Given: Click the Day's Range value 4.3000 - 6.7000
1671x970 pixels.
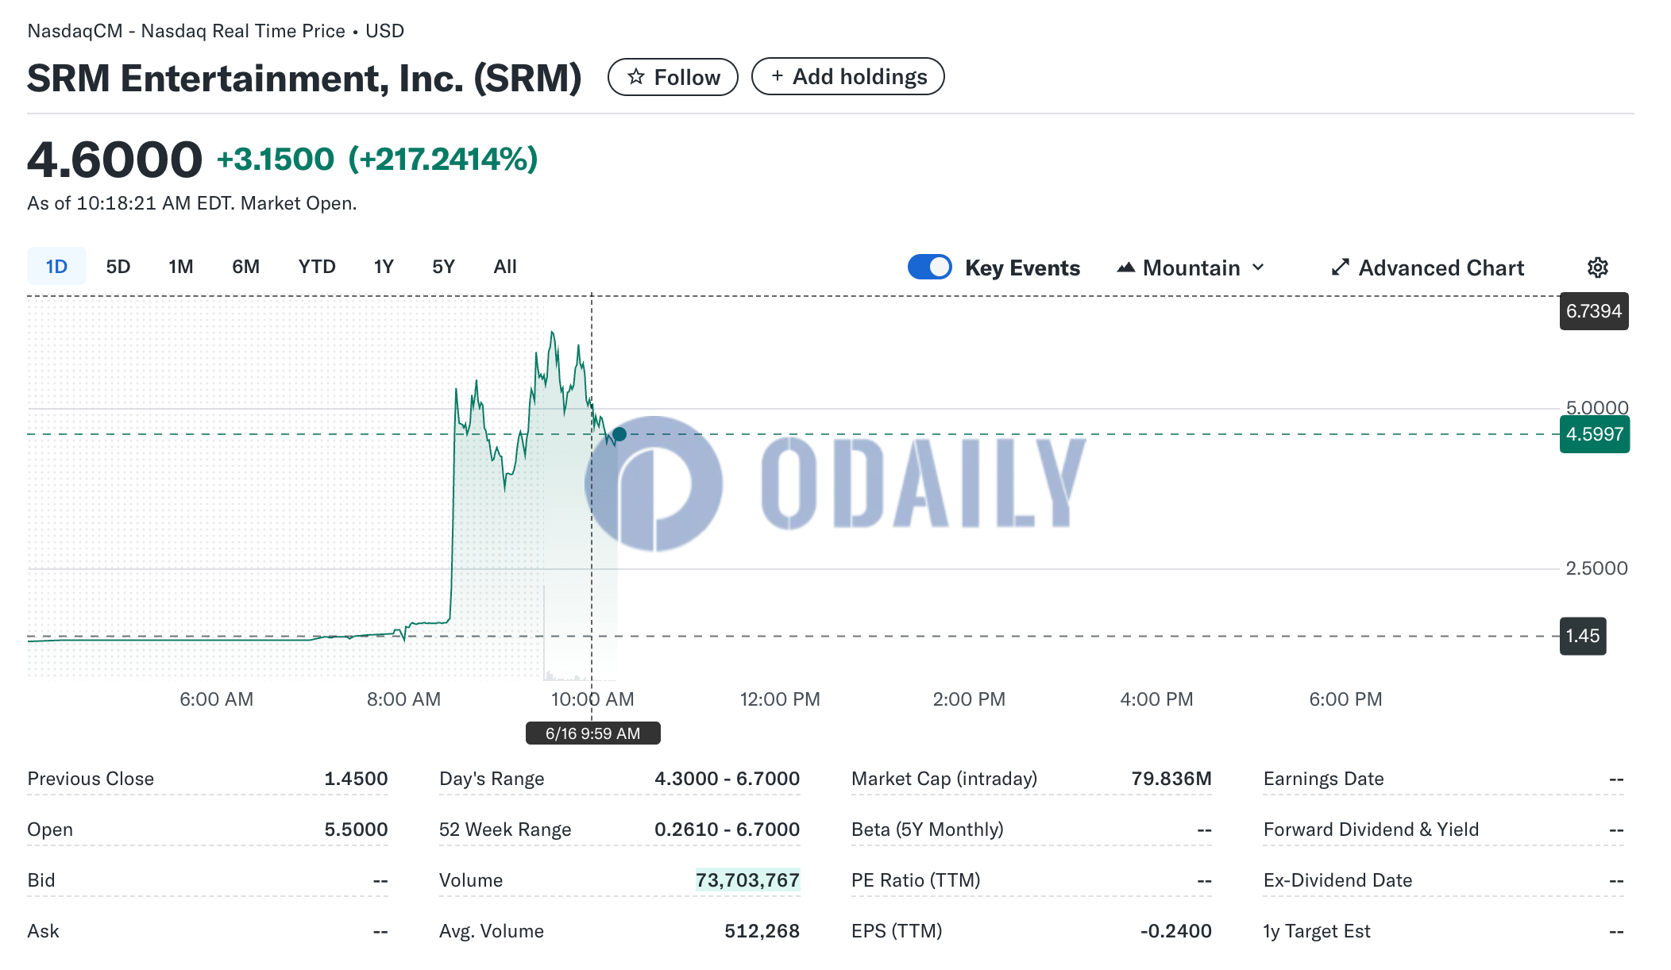Looking at the screenshot, I should click(727, 779).
